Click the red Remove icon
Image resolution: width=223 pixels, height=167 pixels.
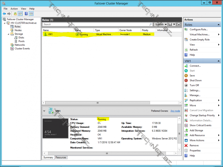click(186, 146)
